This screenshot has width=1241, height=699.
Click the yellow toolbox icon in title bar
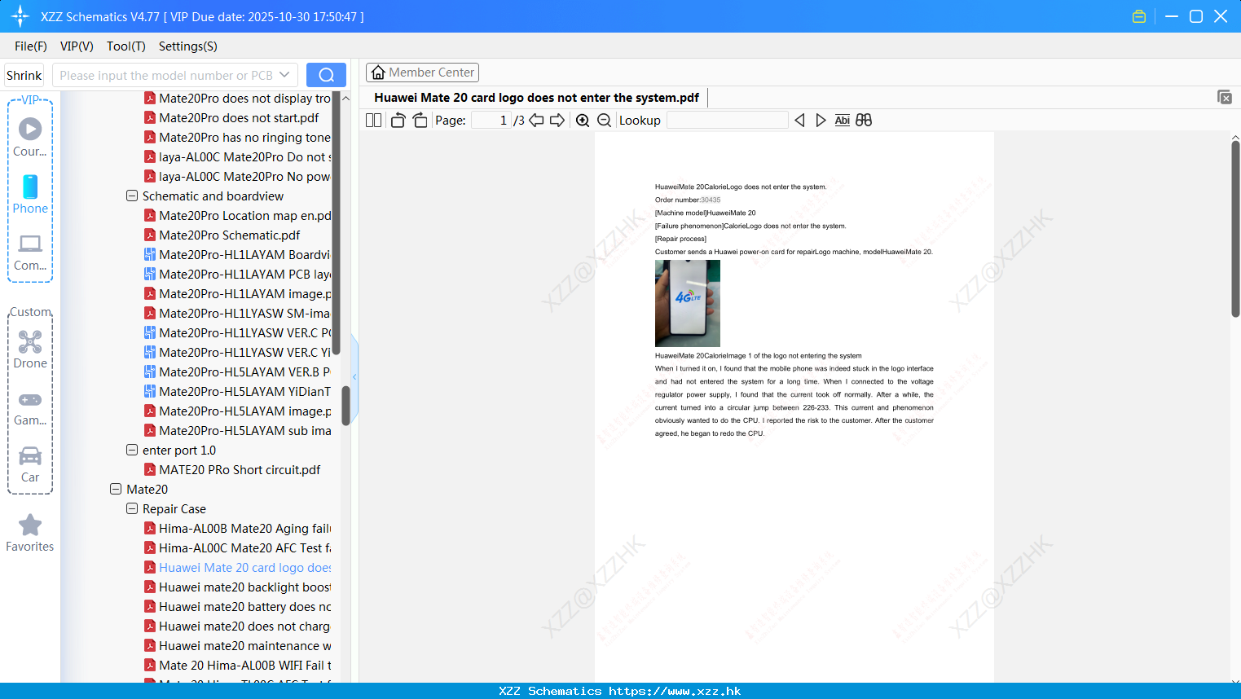[1139, 16]
